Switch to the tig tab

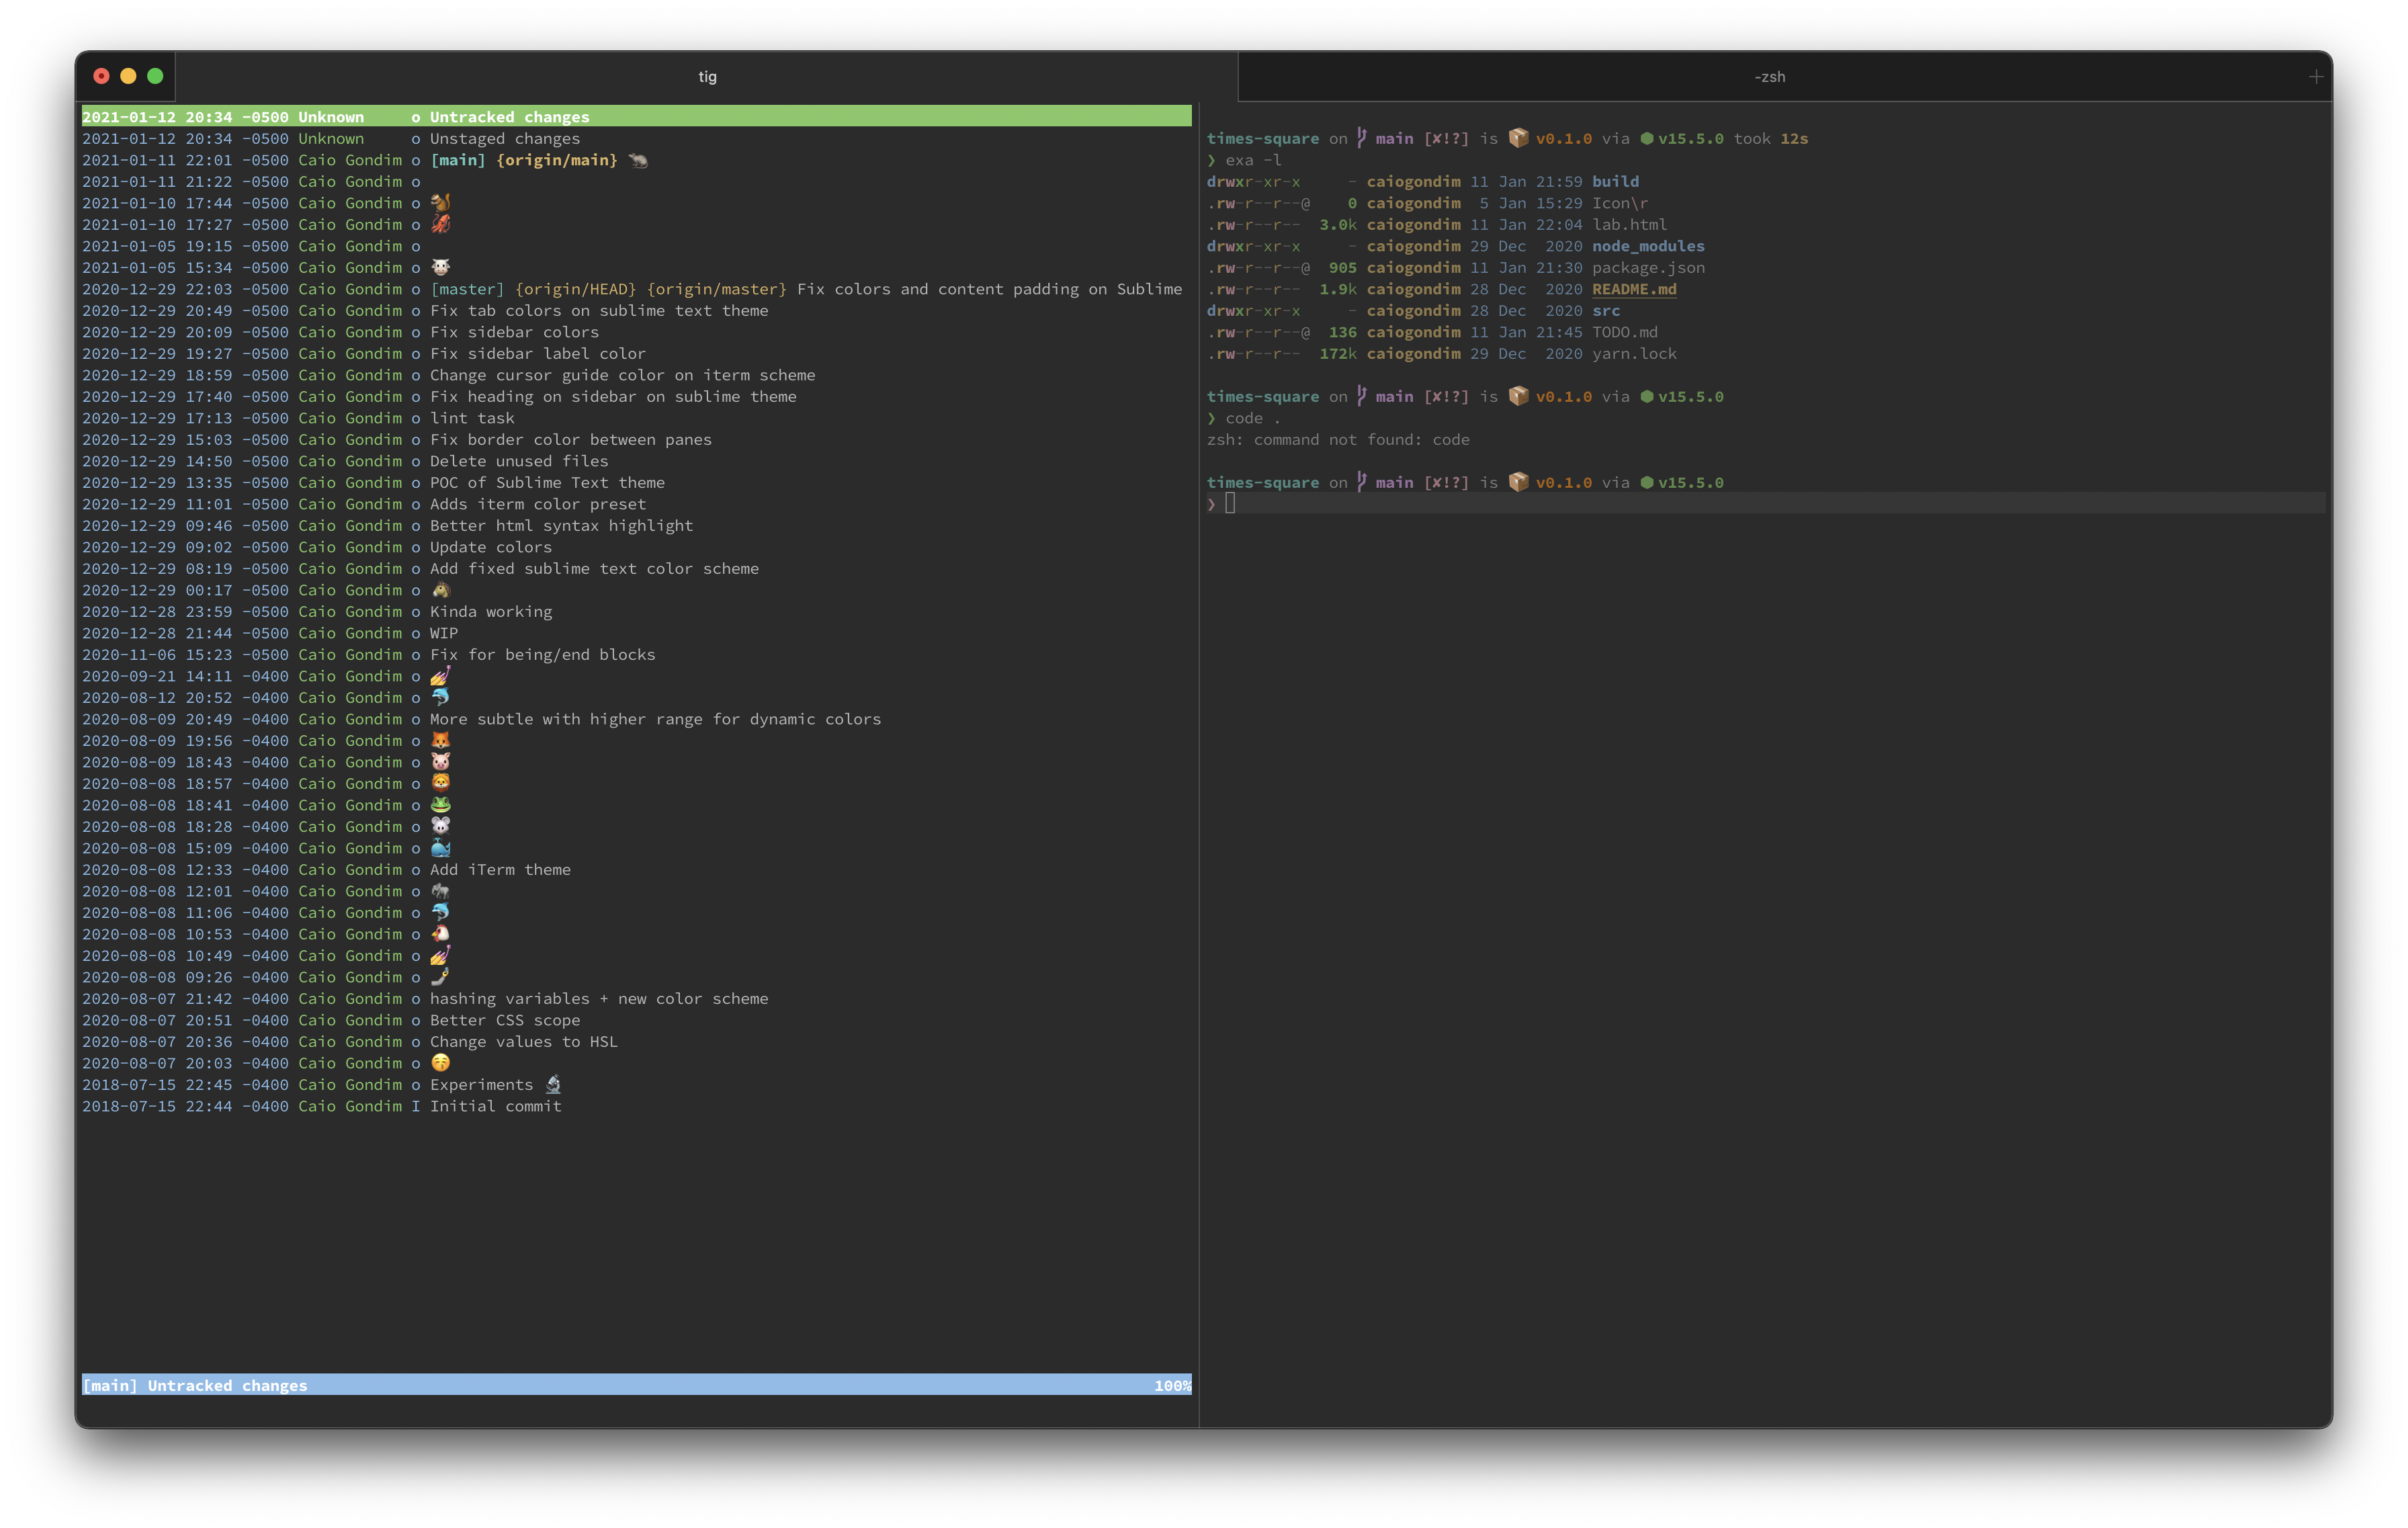pos(707,77)
